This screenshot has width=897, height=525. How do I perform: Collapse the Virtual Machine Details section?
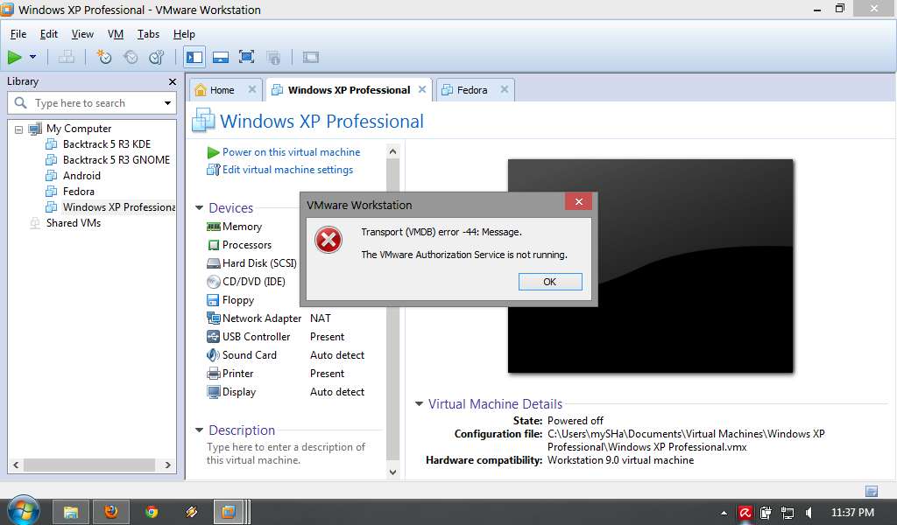[x=419, y=404]
